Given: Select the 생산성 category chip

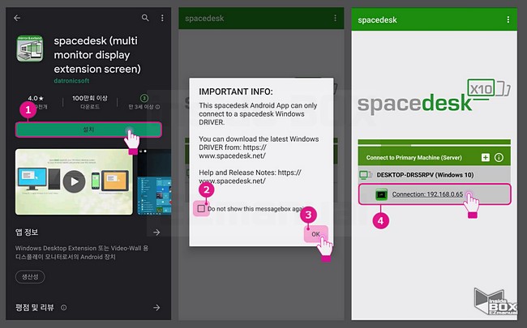Looking at the screenshot, I should (30, 277).
